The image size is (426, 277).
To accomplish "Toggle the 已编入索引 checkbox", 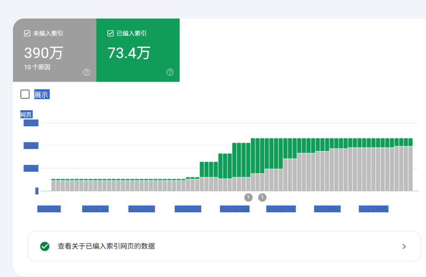I will pos(110,33).
